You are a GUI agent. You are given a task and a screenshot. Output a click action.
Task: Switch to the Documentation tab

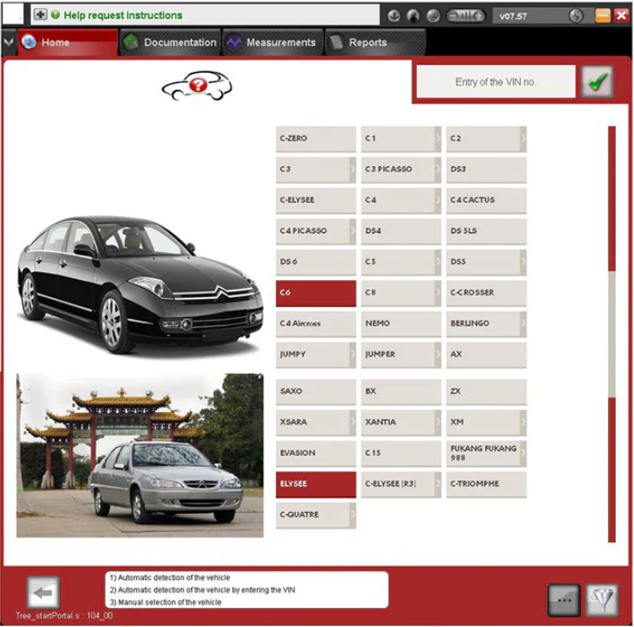point(170,42)
